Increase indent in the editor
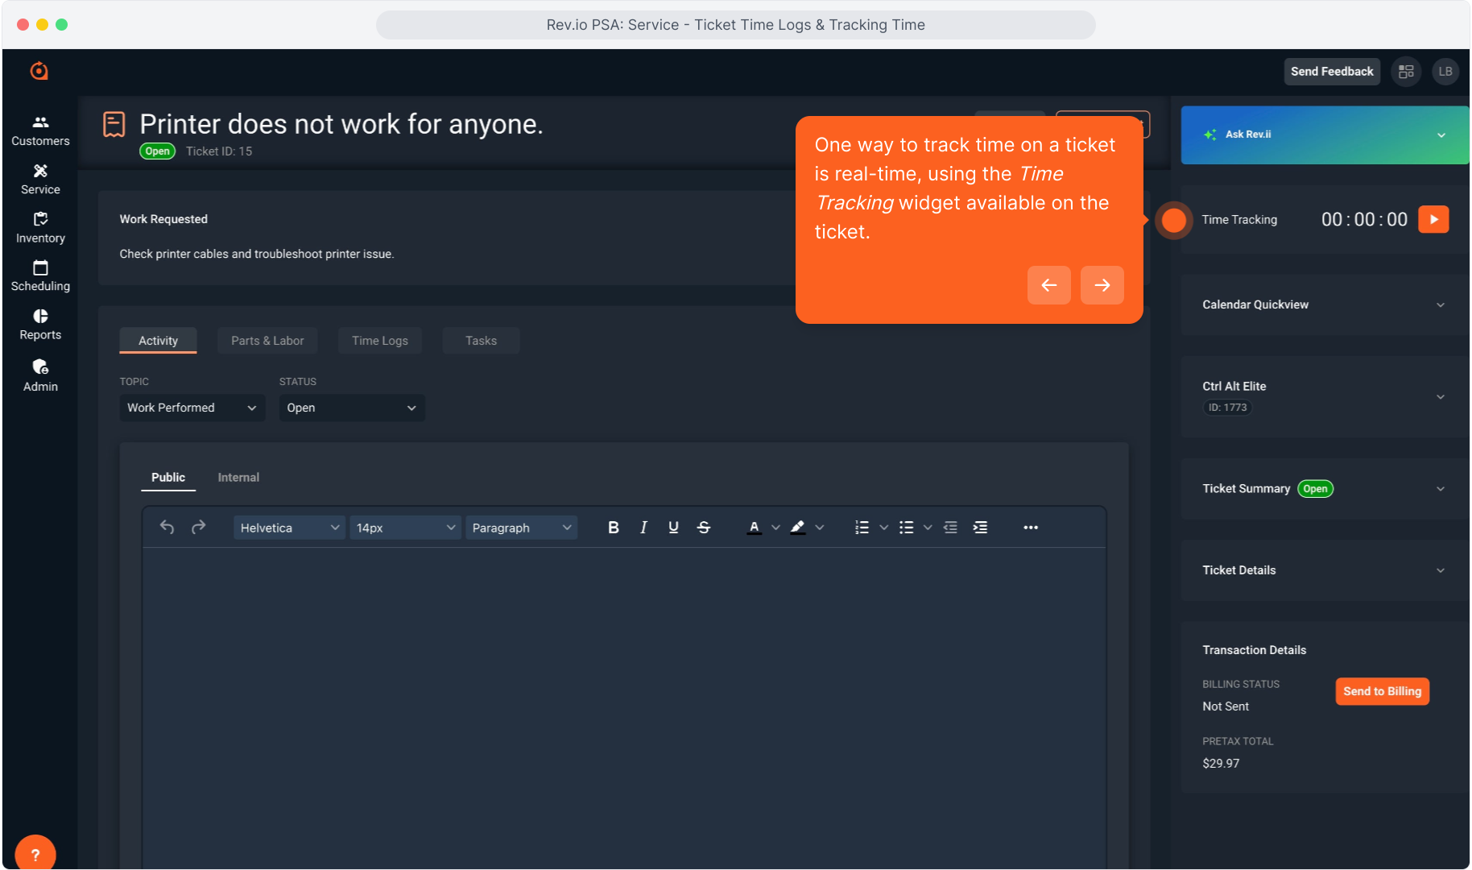Screen dimensions: 1472x870 [x=980, y=528]
